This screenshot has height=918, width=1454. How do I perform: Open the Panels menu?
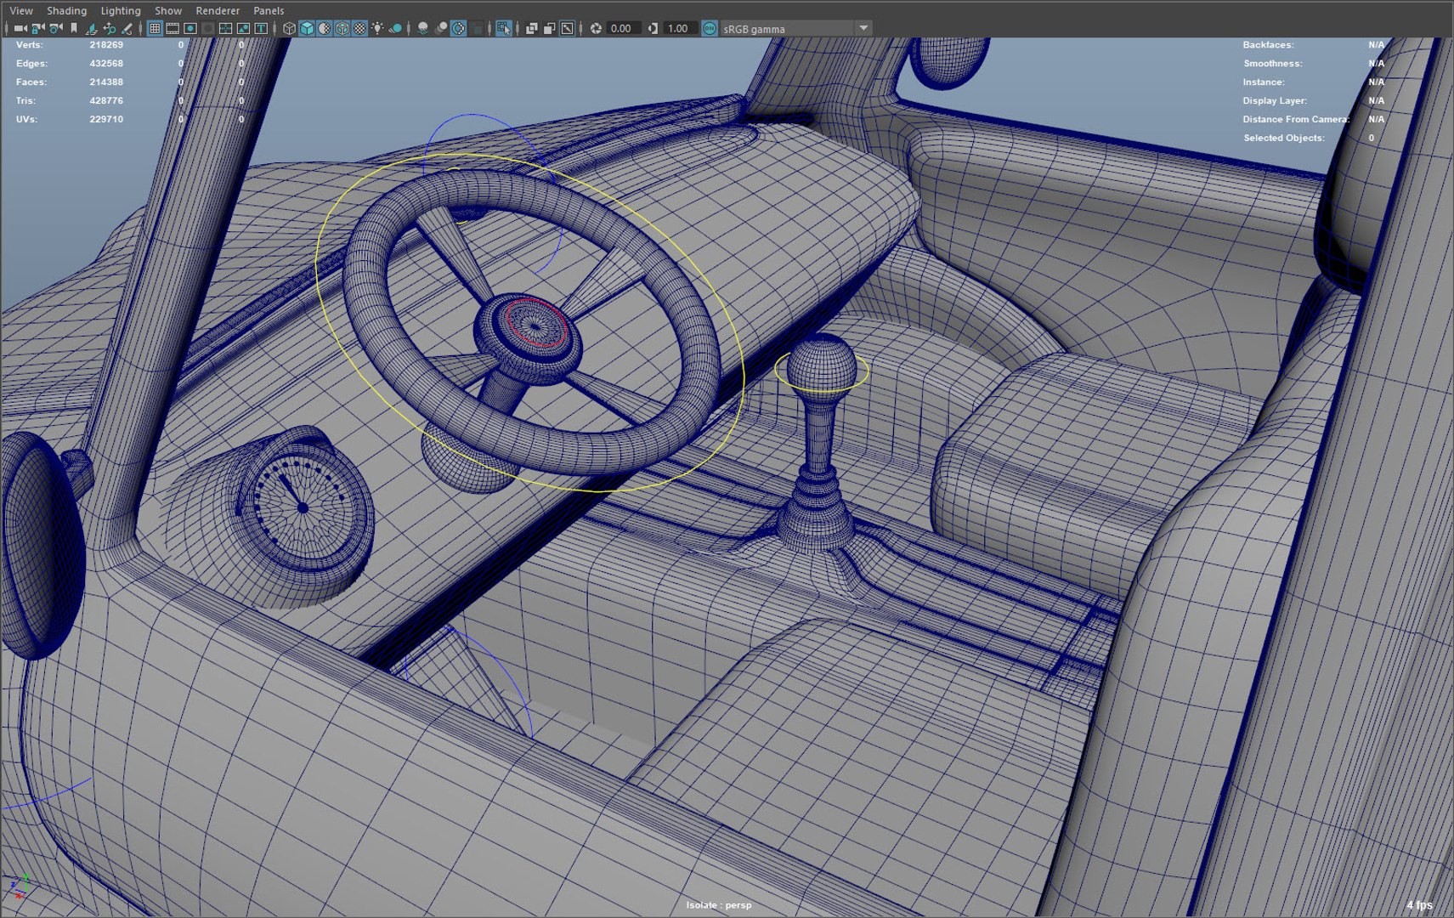click(x=269, y=10)
